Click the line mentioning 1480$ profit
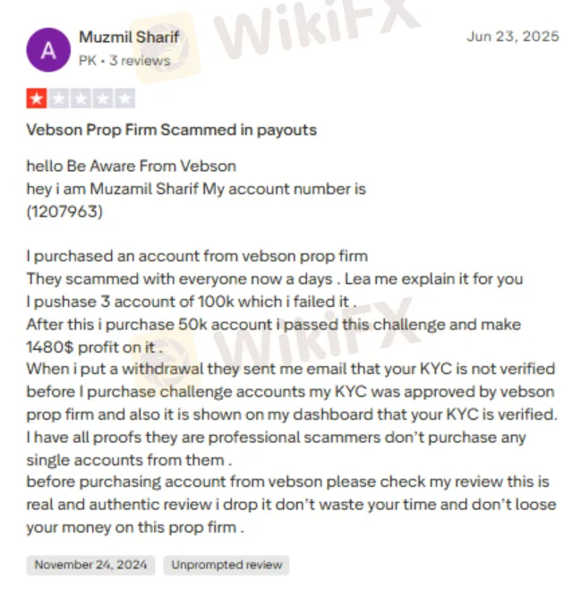Viewport: 581px width, 597px height. (x=94, y=347)
